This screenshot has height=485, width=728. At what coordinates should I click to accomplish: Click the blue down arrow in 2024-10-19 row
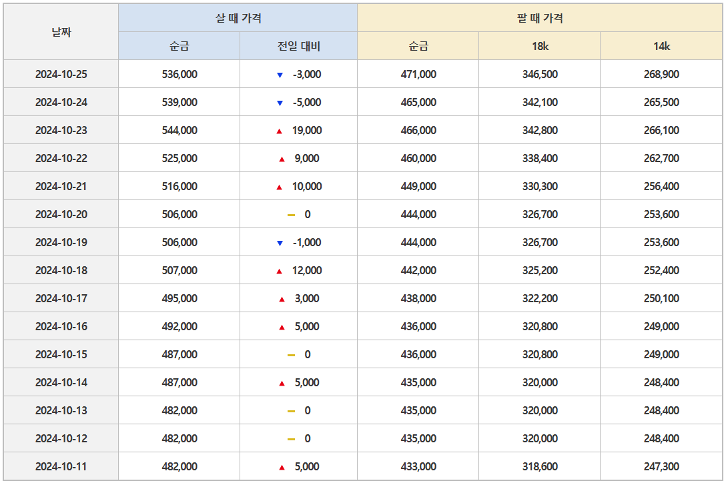pyautogui.click(x=280, y=244)
